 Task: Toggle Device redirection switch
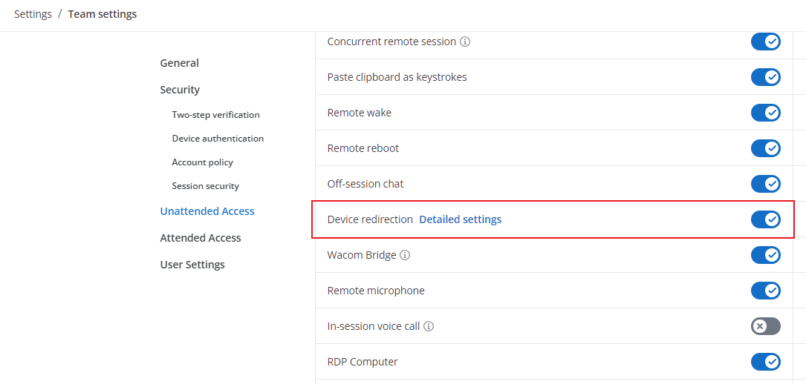[x=765, y=219]
